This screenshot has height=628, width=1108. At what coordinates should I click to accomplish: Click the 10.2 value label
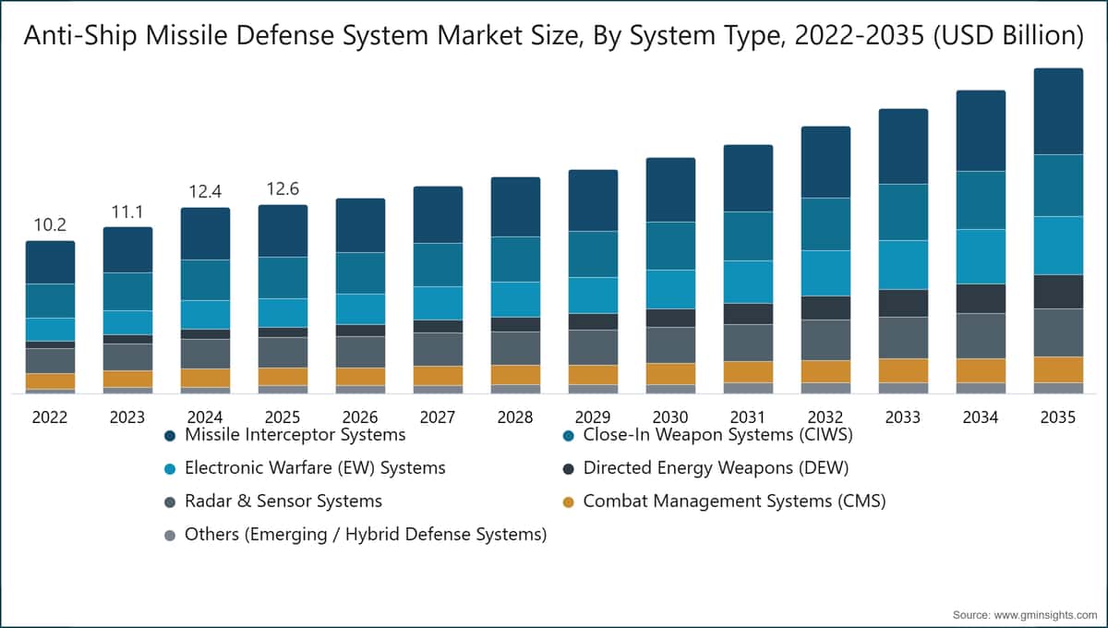(x=50, y=225)
